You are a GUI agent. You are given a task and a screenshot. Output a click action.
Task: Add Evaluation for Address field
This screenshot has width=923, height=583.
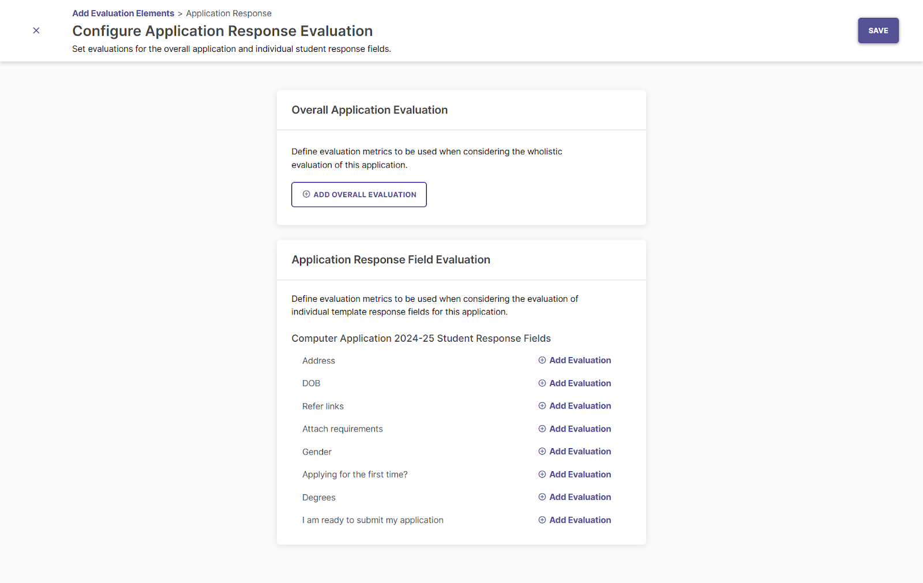coord(575,360)
